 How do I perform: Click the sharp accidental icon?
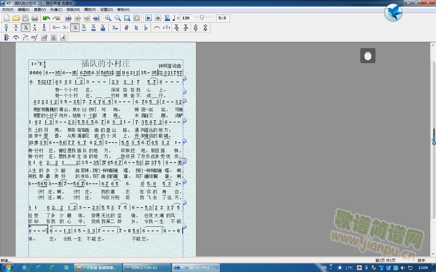pyautogui.click(x=127, y=28)
